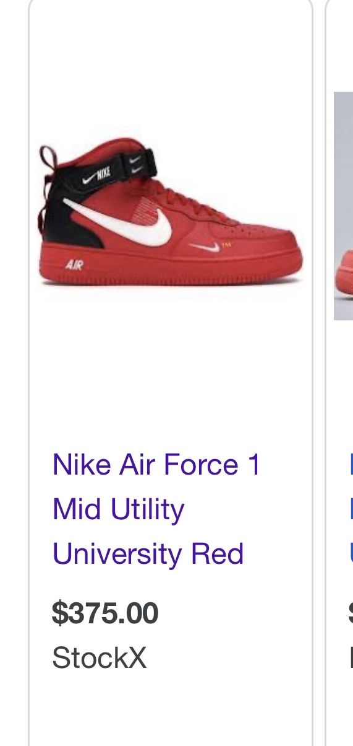
Task: Select the $375.00 price
Action: pyautogui.click(x=105, y=613)
